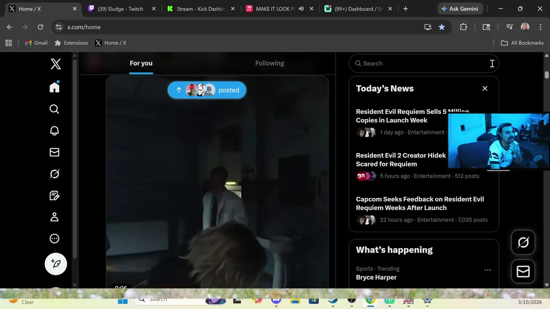
Task: Open the Home / X bookmark
Action: click(x=111, y=43)
